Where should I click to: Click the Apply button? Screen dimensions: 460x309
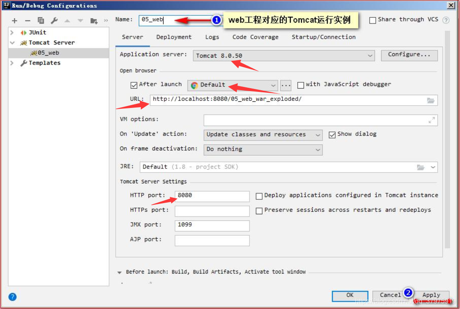(431, 295)
